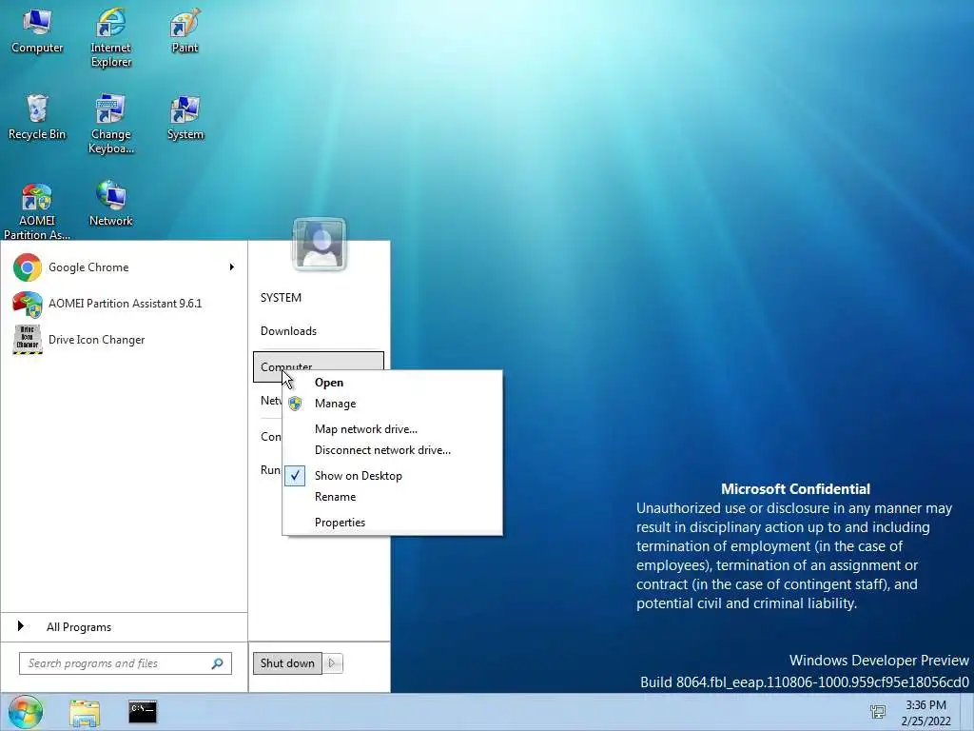This screenshot has width=974, height=731.
Task: Click the Run entry in Start menu
Action: 270,470
